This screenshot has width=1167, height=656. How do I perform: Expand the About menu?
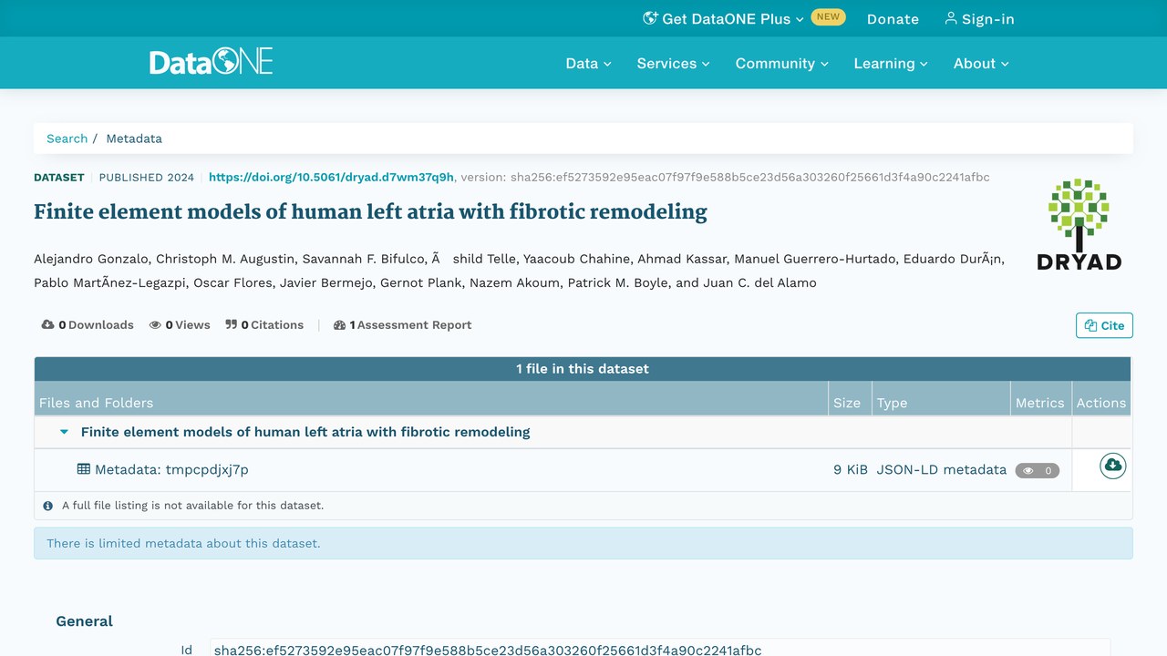pyautogui.click(x=981, y=63)
